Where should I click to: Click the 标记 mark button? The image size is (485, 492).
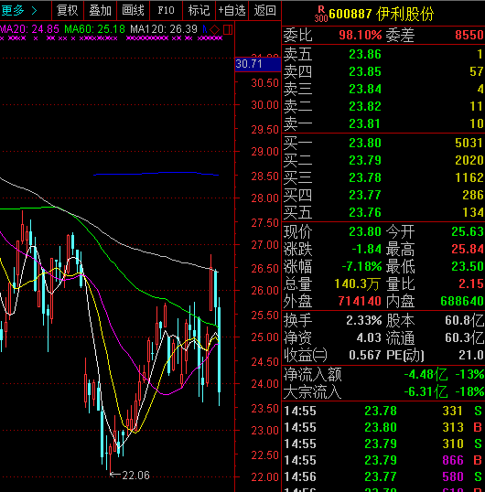point(199,10)
